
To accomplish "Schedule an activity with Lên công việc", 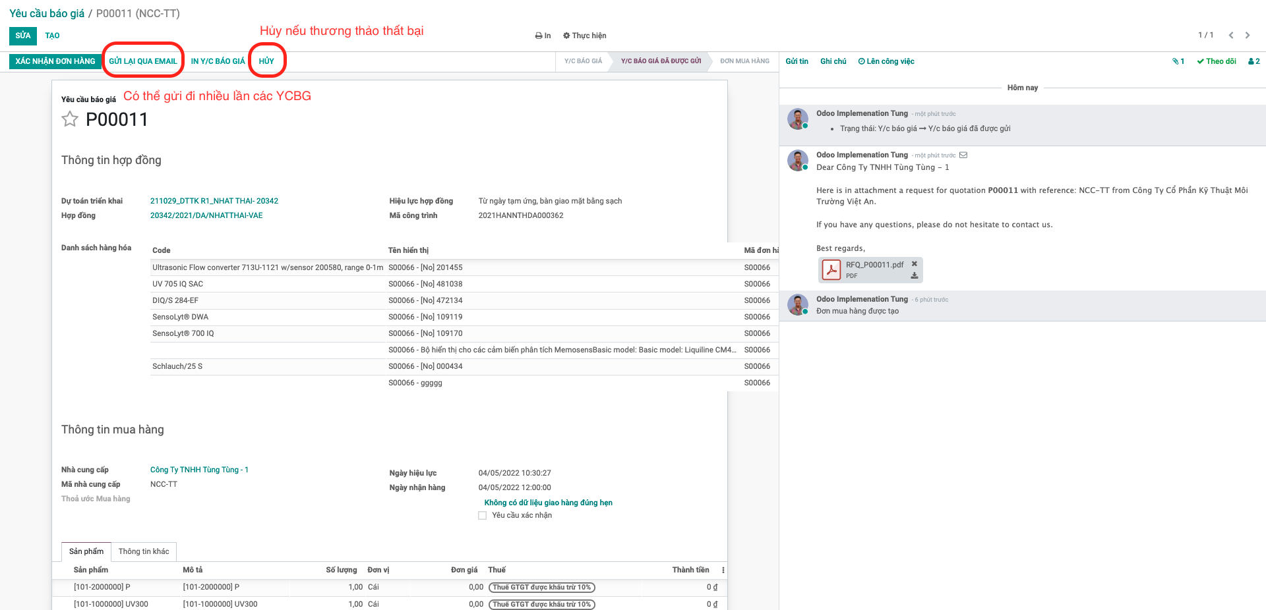I will (x=886, y=61).
